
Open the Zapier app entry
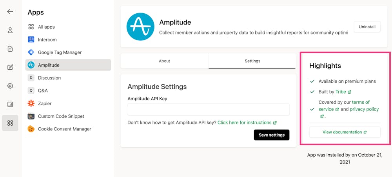point(45,103)
